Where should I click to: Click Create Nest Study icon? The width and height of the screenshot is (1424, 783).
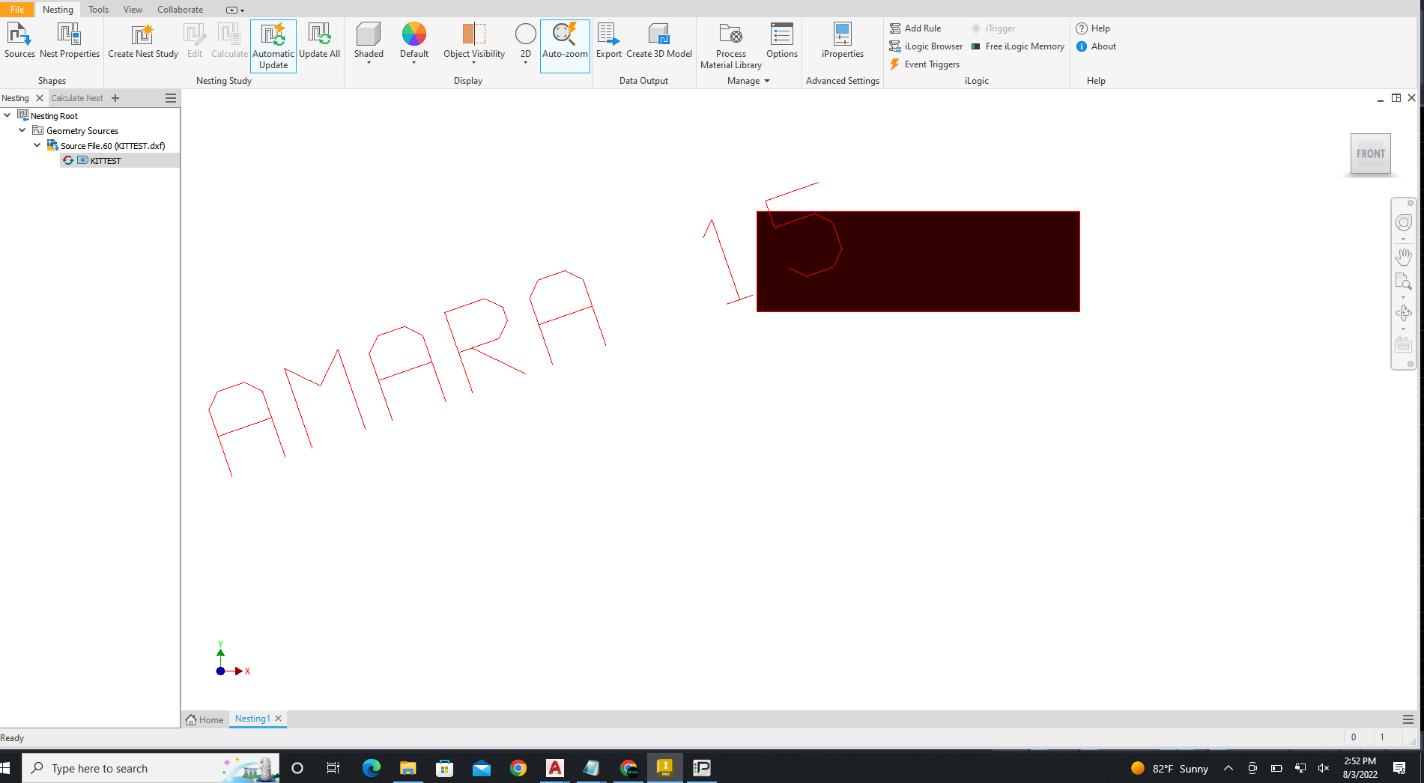[x=142, y=40]
